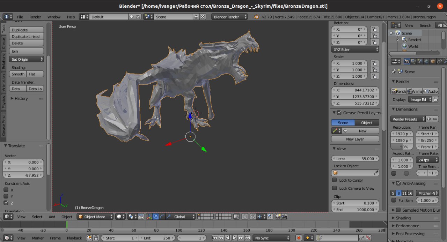Image resolution: width=447 pixels, height=242 pixels.
Task: Open the Constraints properties chain tab
Action: point(440,61)
